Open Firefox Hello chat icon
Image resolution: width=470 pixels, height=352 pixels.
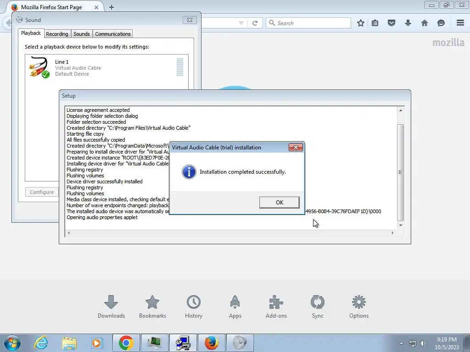441,23
